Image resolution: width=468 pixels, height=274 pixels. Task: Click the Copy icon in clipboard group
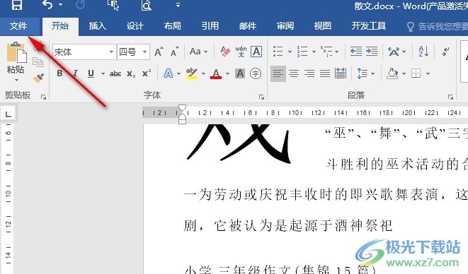click(38, 62)
